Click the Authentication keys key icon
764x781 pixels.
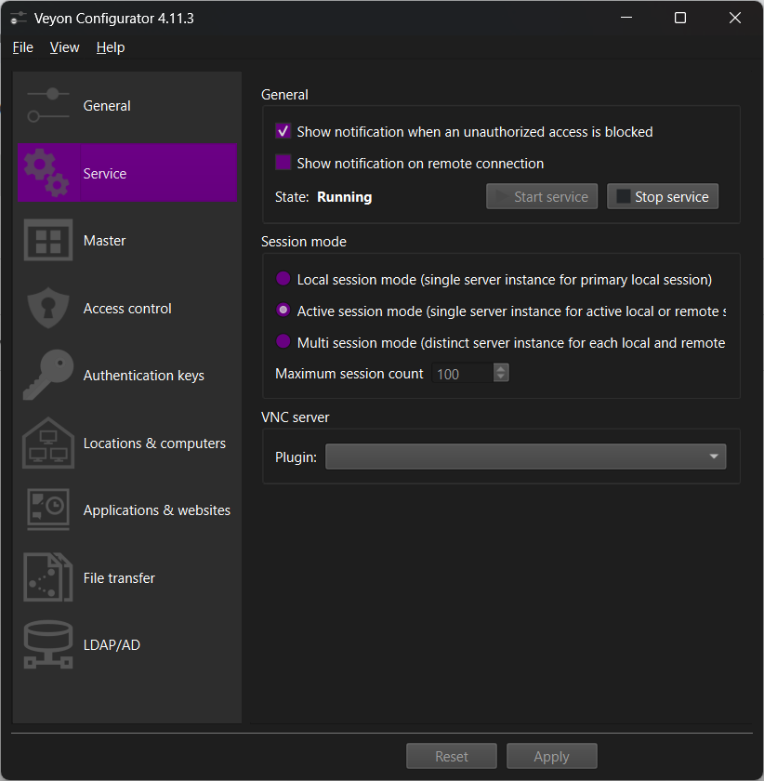[x=48, y=375]
